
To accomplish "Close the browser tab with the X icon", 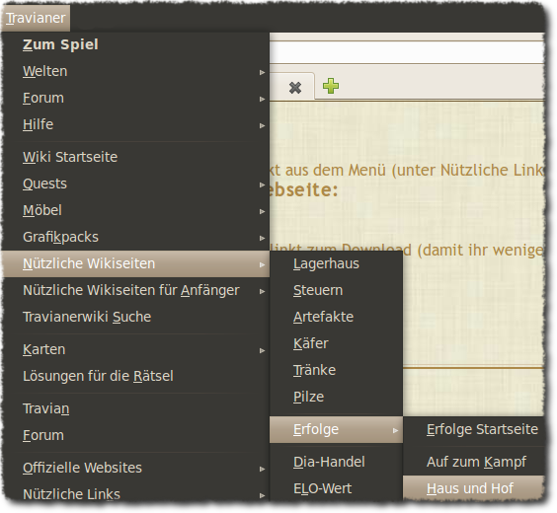I will coord(295,88).
